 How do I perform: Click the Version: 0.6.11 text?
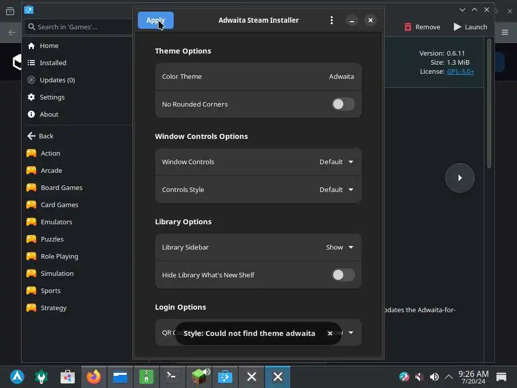pos(442,53)
